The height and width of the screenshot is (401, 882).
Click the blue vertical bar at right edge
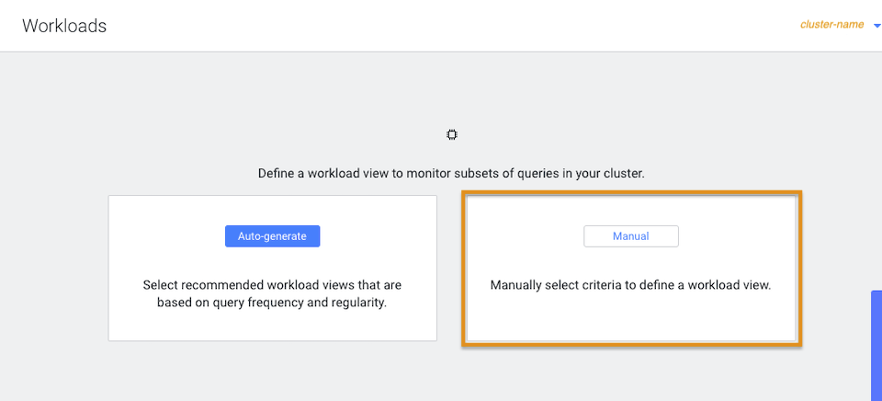pos(876,345)
